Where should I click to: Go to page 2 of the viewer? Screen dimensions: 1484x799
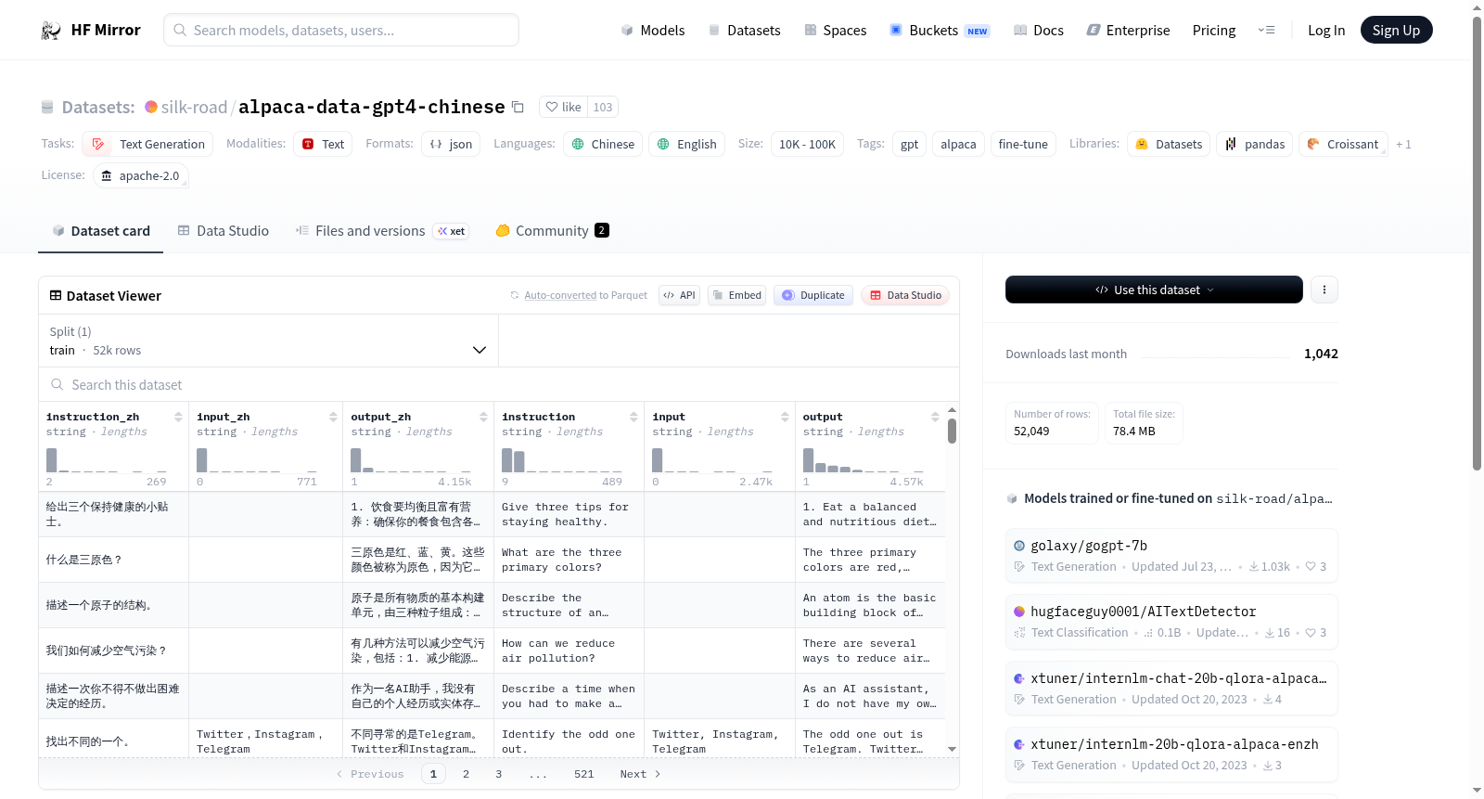click(x=466, y=774)
